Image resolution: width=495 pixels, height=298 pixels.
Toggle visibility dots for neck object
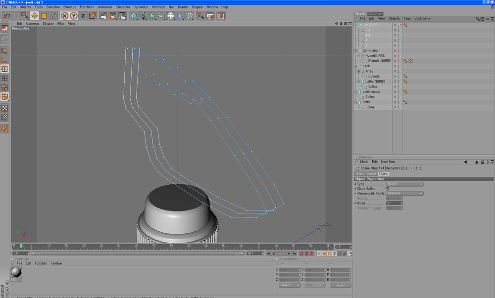coord(398,66)
